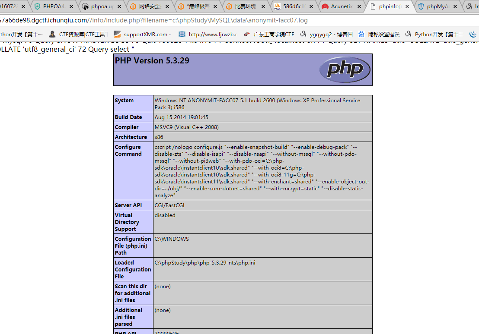Click the System row label
The image size is (479, 334).
coord(125,101)
